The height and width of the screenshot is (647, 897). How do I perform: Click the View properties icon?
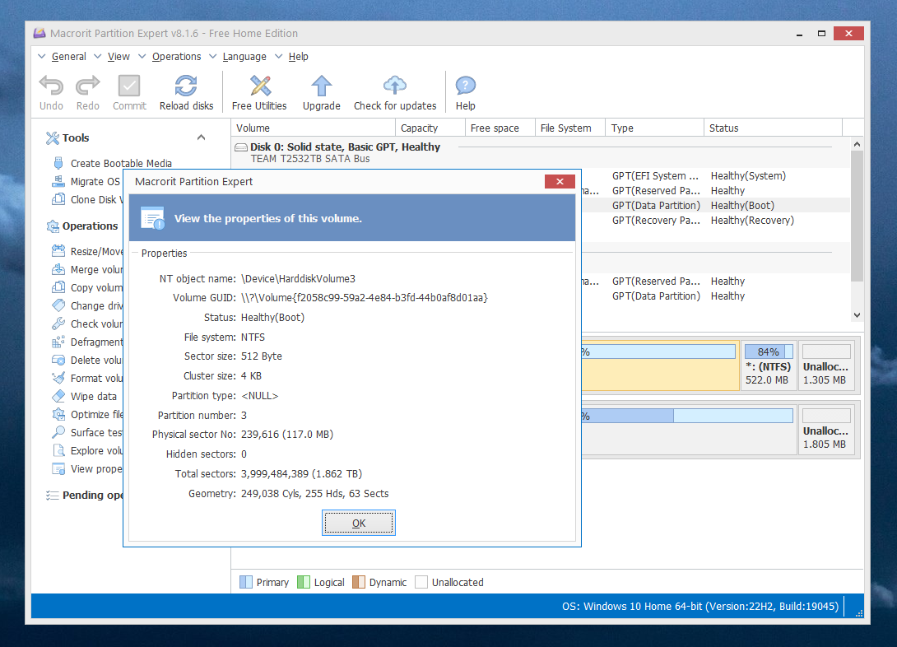tap(58, 469)
